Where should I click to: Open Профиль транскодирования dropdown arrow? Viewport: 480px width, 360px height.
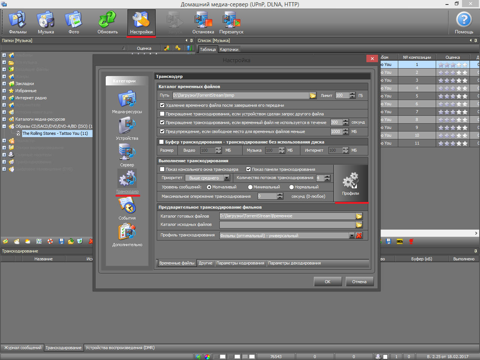[x=352, y=236]
